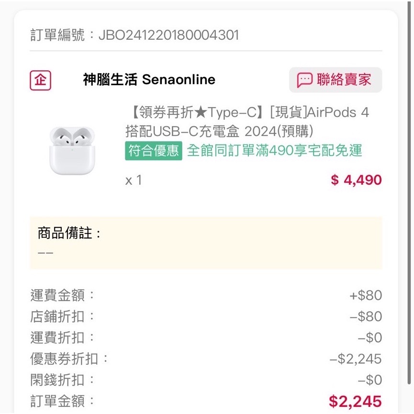This screenshot has width=414, height=414.
Task: Click the 聯絡賣家 contact seller button
Action: (335, 80)
